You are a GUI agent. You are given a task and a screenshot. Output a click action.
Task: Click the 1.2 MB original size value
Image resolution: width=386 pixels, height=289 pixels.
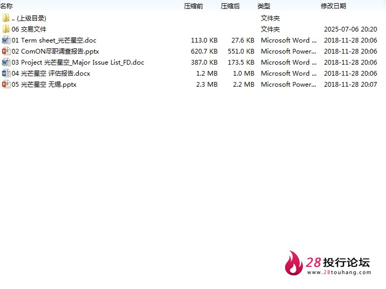click(x=207, y=74)
